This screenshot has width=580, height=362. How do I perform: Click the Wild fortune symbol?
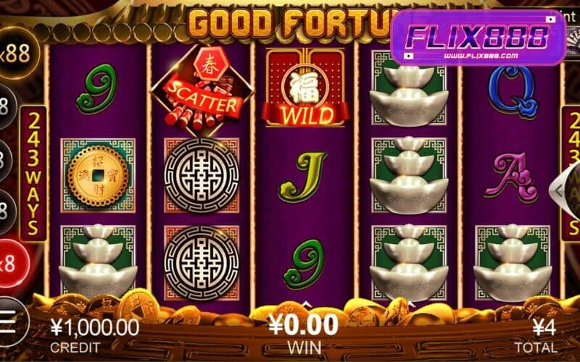click(306, 88)
